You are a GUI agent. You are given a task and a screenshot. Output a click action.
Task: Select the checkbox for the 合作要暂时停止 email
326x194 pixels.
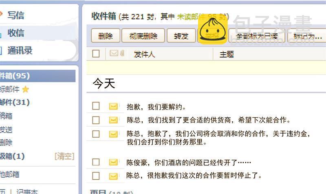pyautogui.click(x=96, y=176)
